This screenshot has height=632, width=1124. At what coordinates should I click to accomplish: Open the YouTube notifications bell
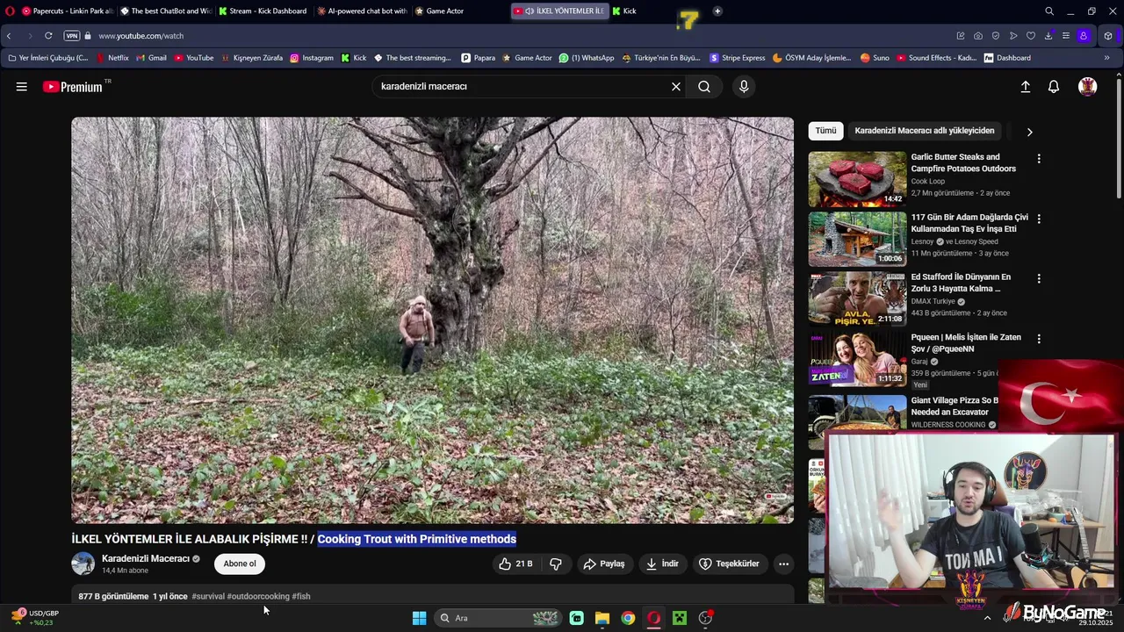(x=1054, y=86)
